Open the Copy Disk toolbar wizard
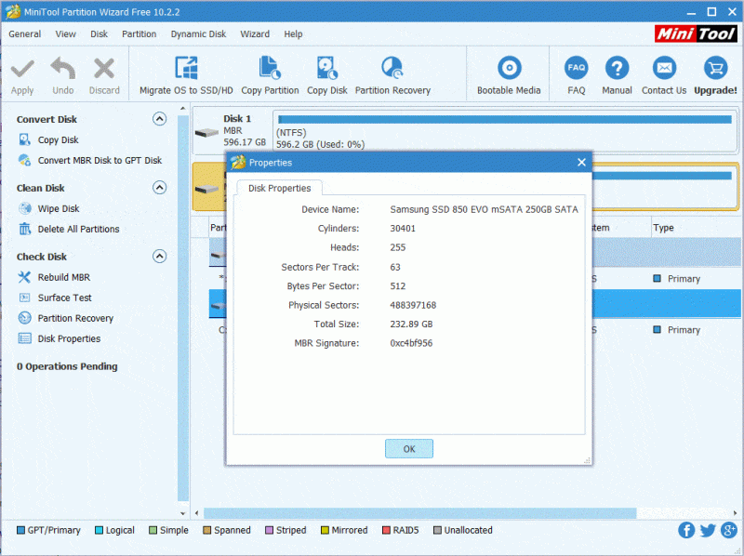 click(327, 76)
